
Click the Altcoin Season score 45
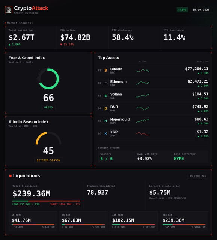[x=48, y=151]
